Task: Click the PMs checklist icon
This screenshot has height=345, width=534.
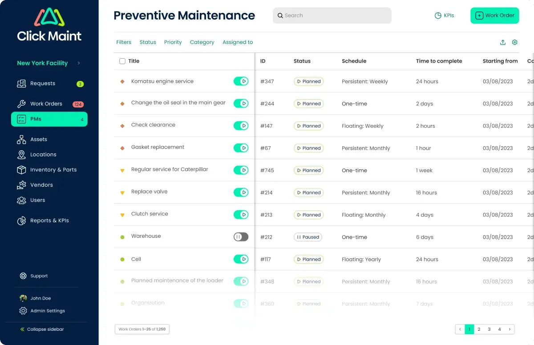Action: coord(21,119)
